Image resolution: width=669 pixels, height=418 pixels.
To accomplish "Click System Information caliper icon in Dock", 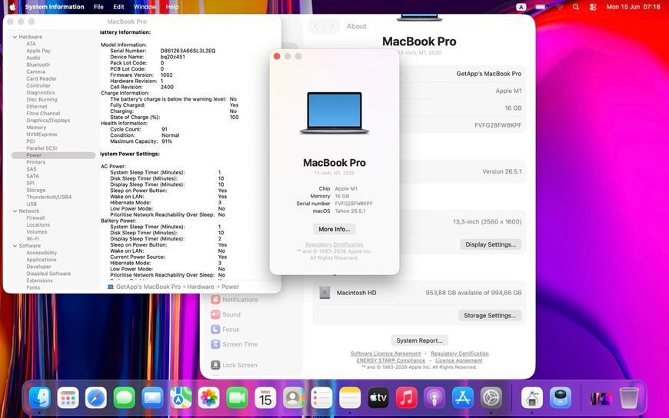I will (532, 397).
